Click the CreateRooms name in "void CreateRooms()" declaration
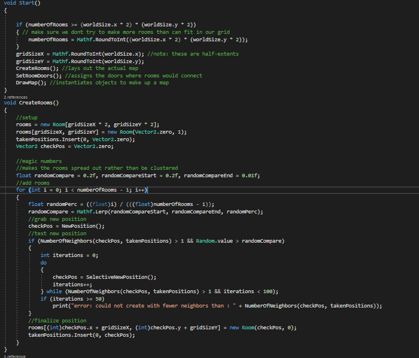This screenshot has height=358, width=419. point(36,103)
